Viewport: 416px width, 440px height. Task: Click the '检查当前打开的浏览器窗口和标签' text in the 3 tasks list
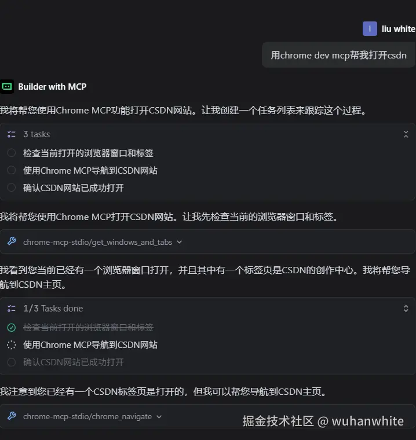pyautogui.click(x=88, y=153)
